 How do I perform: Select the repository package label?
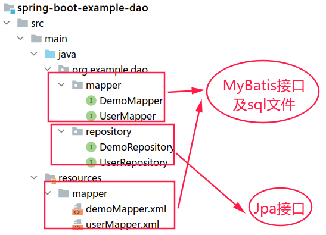point(108,132)
